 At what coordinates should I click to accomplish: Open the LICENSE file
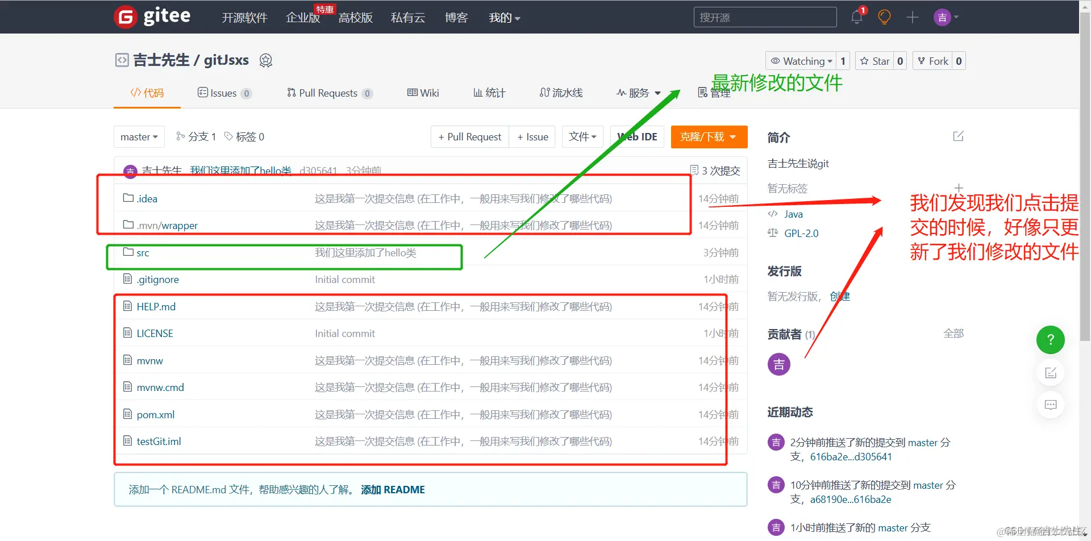[155, 333]
